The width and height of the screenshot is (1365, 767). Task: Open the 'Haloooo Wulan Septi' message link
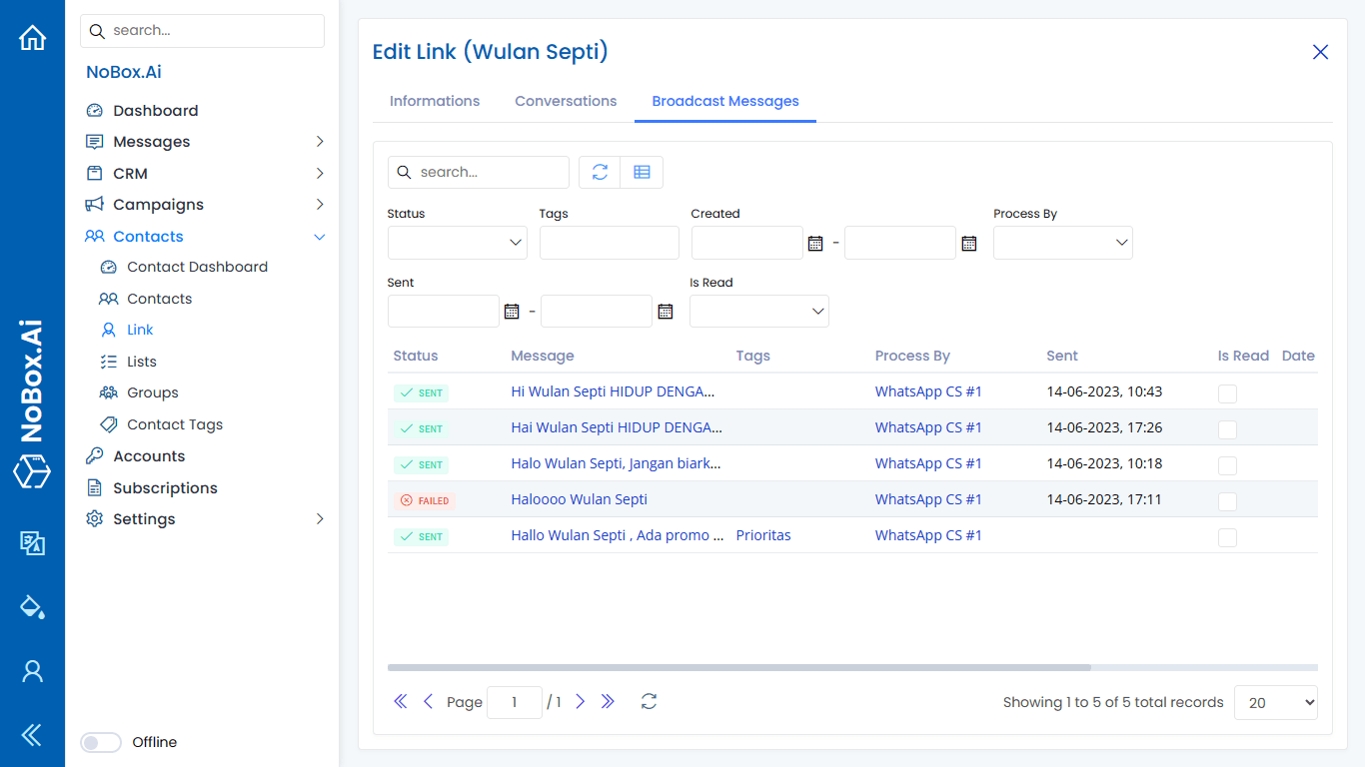tap(579, 498)
